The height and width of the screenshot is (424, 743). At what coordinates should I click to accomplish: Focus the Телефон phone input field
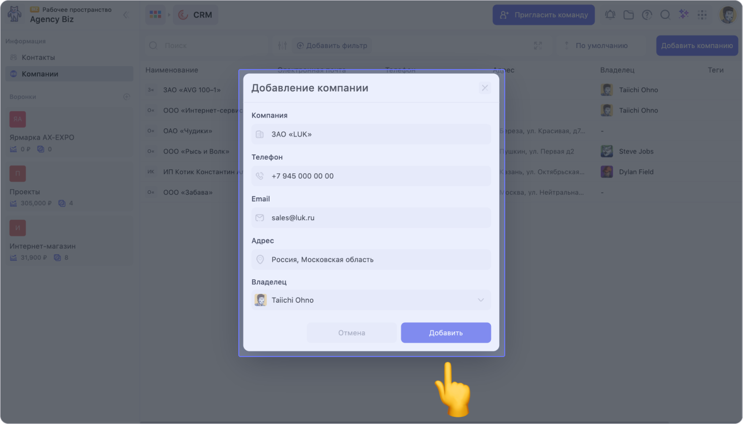pyautogui.click(x=371, y=176)
